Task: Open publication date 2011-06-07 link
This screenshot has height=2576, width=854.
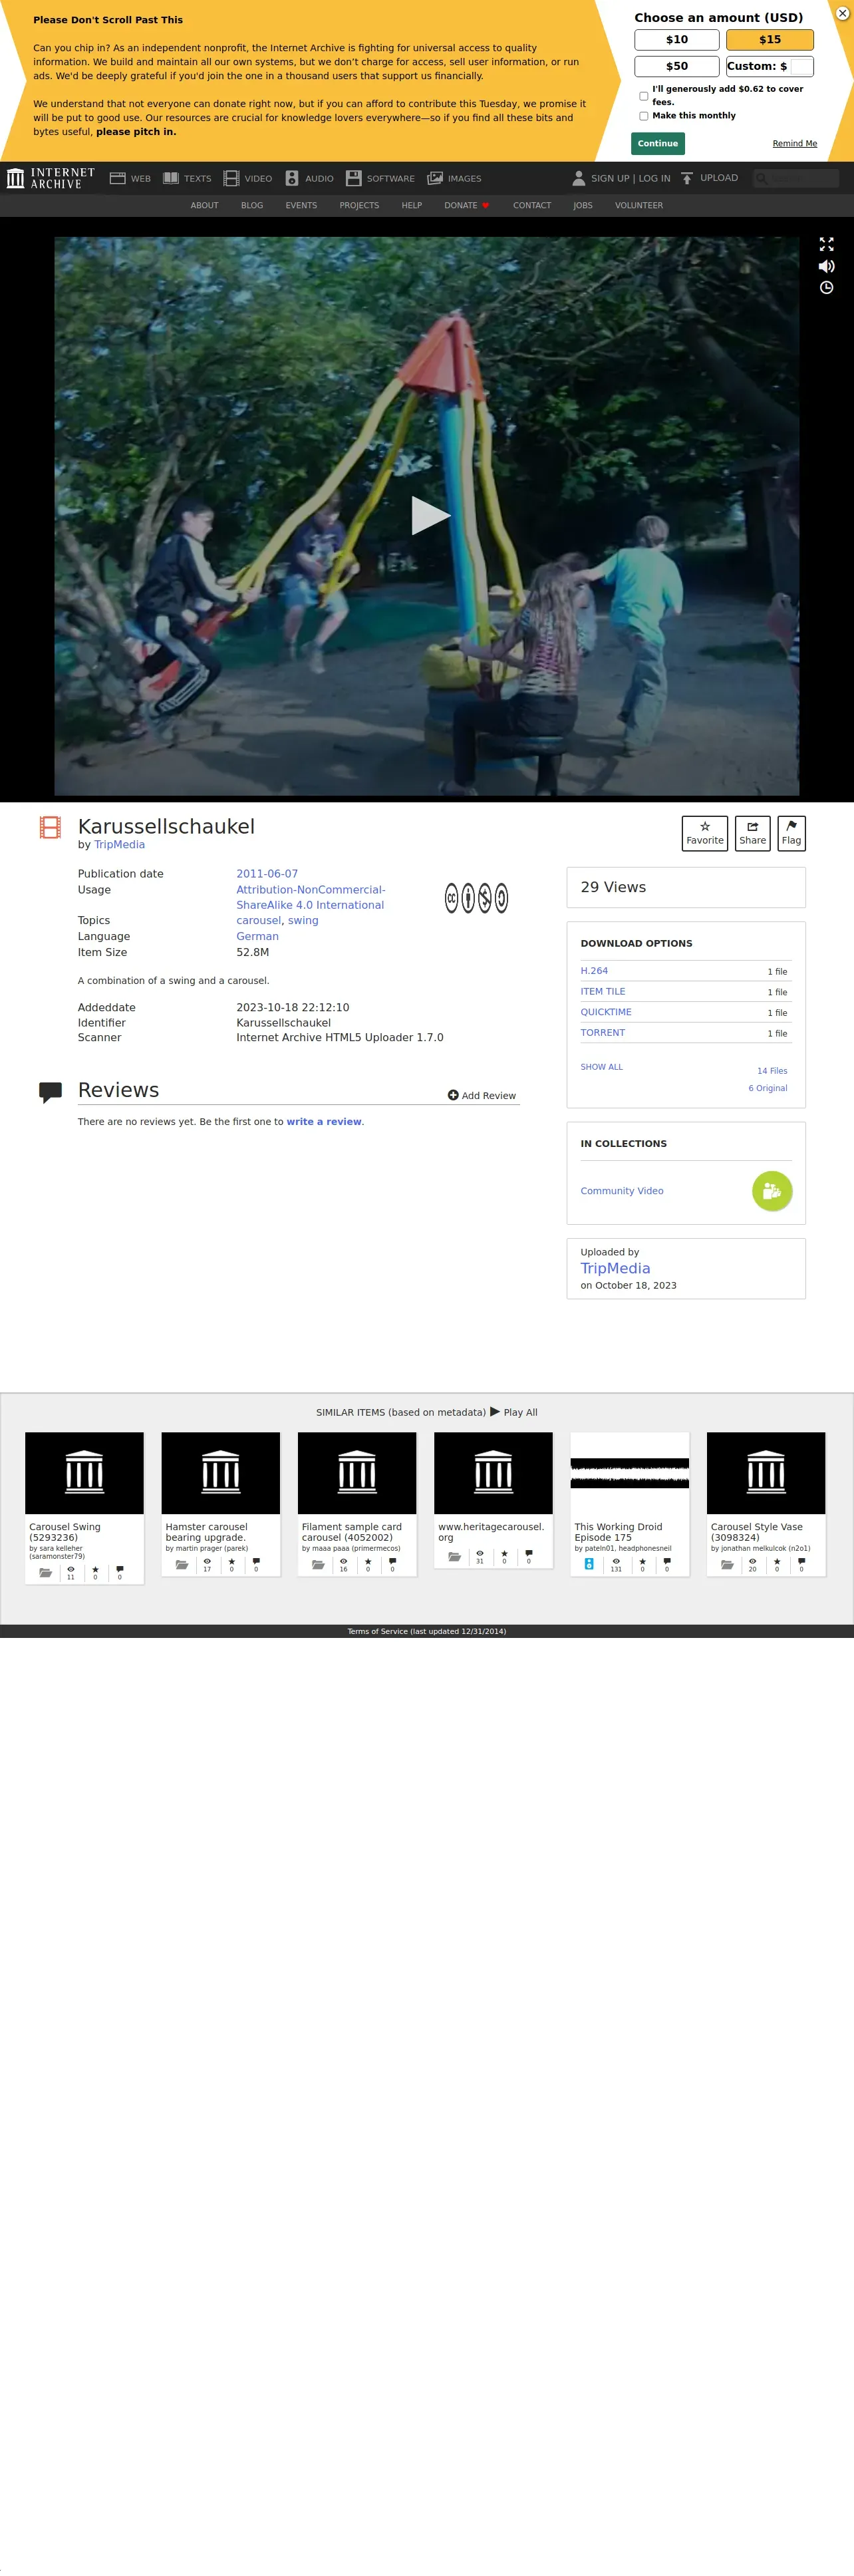Action: (267, 874)
